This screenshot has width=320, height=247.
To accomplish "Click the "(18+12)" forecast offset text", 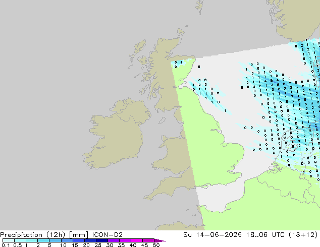I will click(x=303, y=235).
